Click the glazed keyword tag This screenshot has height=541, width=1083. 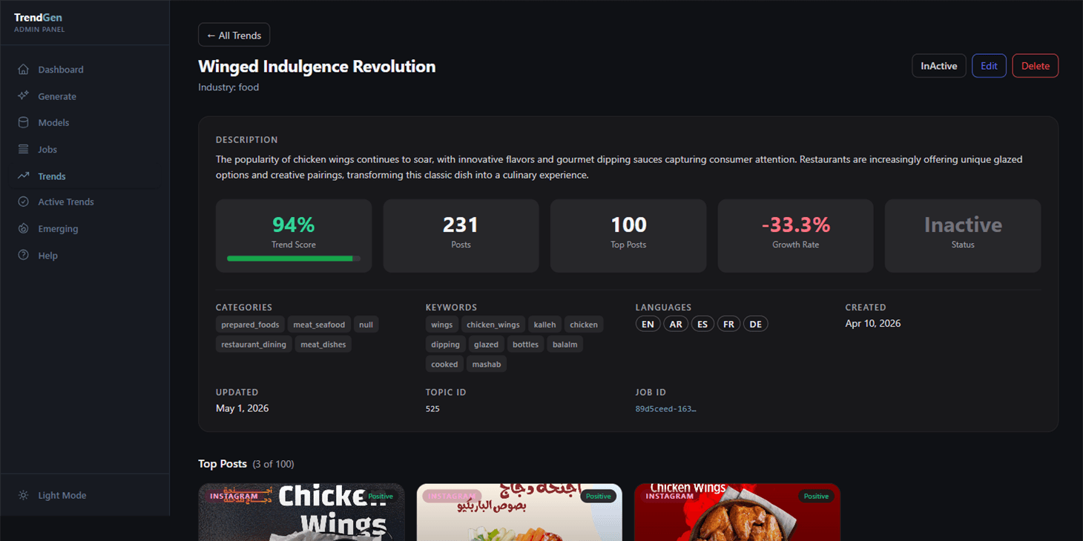(487, 344)
